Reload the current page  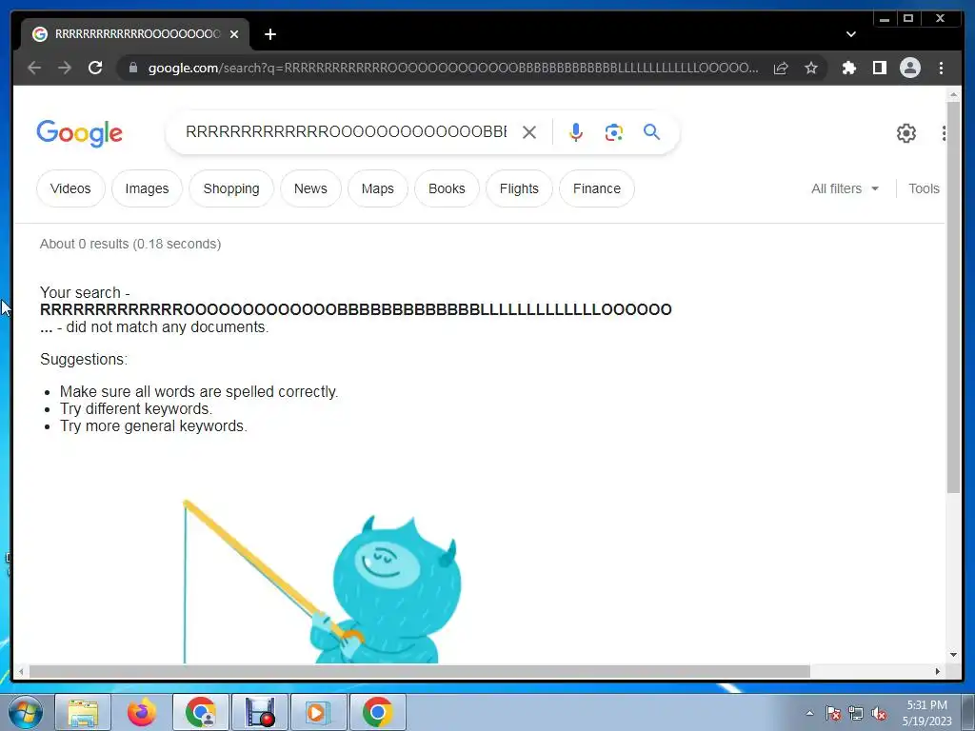click(95, 68)
